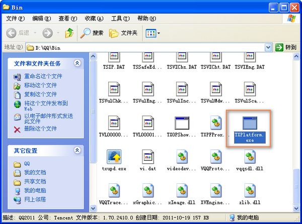Open 我的文档 from other places
302x224 pixels.
click(x=35, y=172)
